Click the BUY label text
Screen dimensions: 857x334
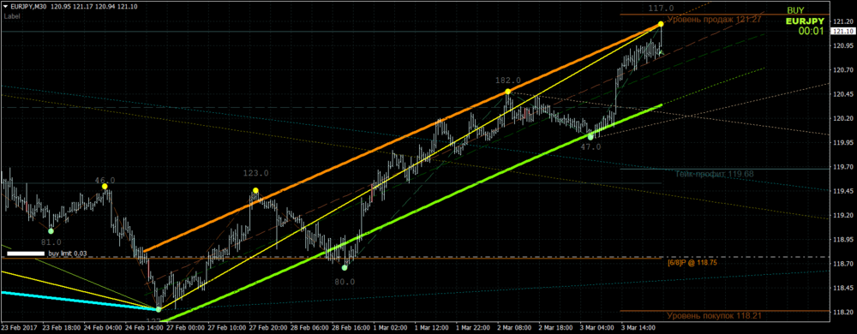coord(795,9)
